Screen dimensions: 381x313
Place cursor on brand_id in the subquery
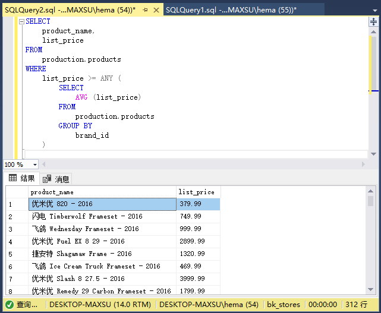click(92, 135)
